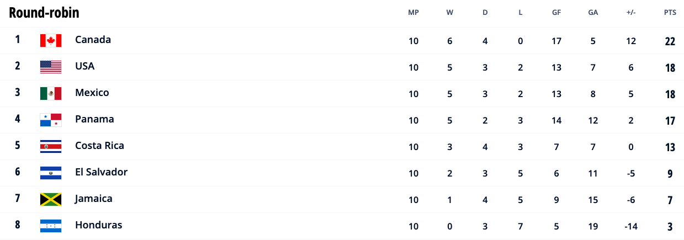Open the Canada team link
The image size is (684, 240).
click(x=93, y=40)
